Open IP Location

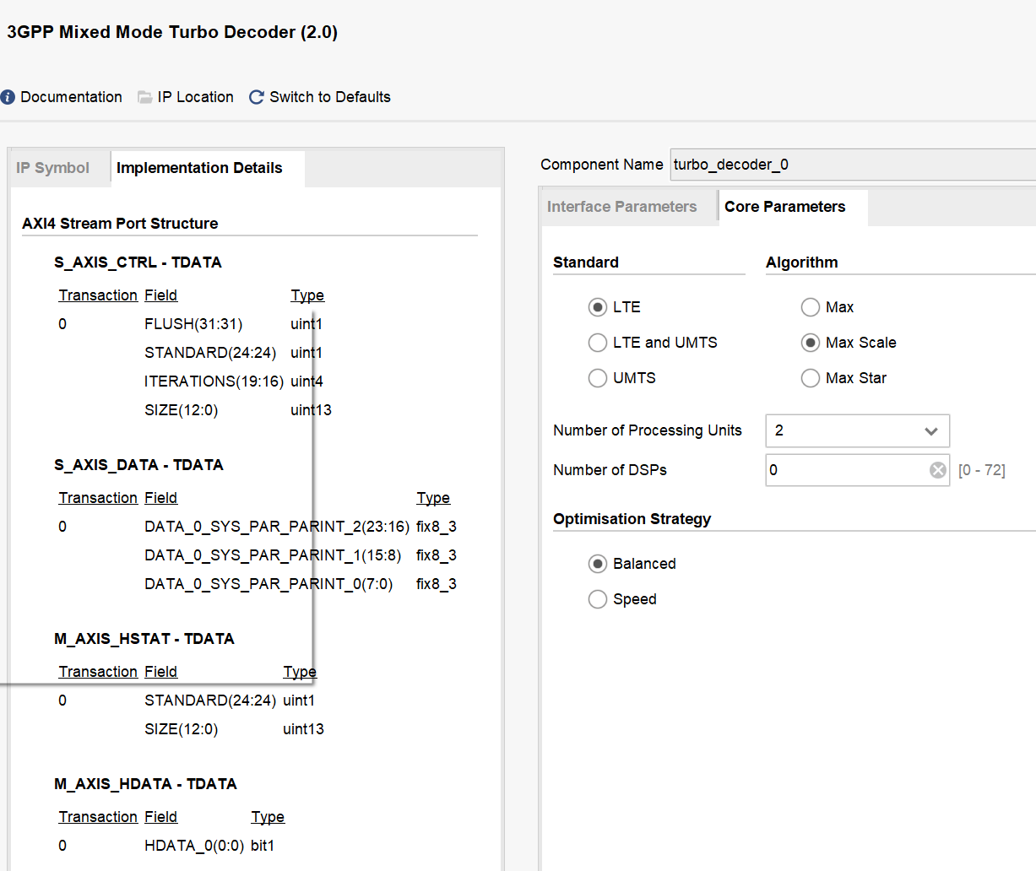pyautogui.click(x=195, y=97)
